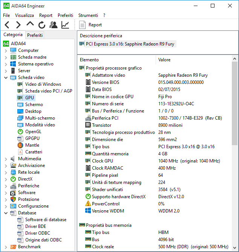Select the Schermo icon in tree

20,105
